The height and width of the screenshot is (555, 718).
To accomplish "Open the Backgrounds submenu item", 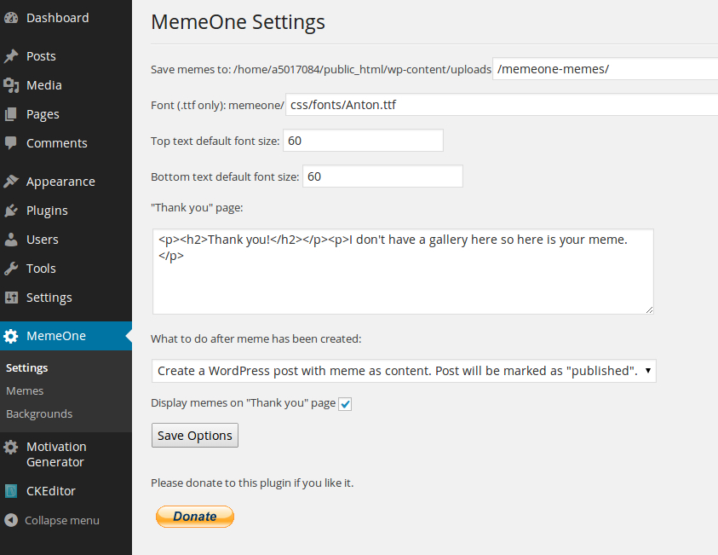I will (39, 413).
